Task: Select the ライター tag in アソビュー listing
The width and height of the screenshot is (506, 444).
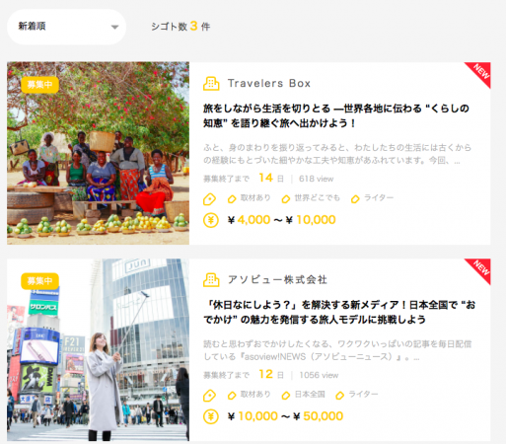Action: coord(357,395)
